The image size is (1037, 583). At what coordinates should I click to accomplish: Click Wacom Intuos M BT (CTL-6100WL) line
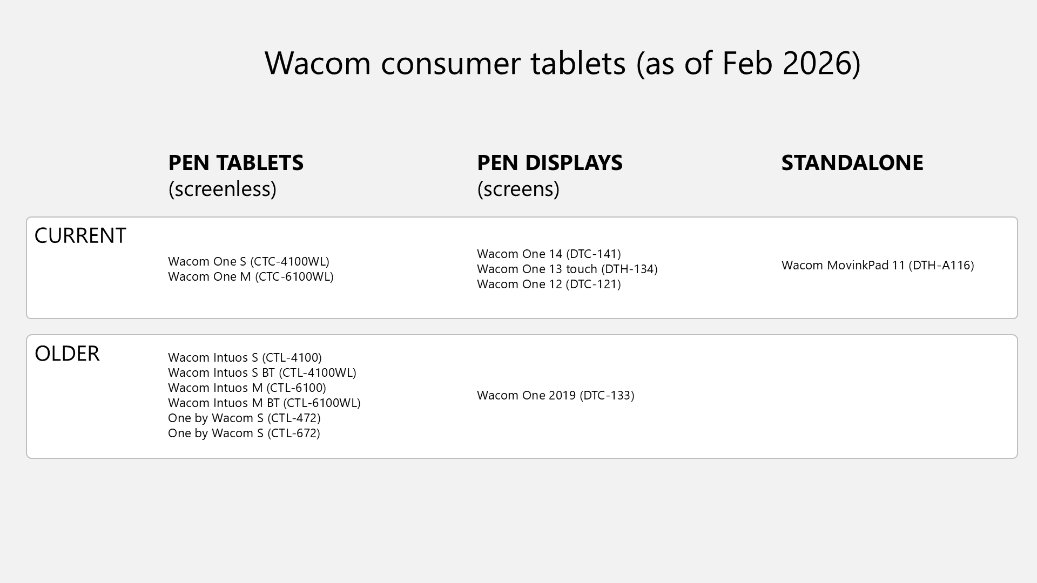point(264,403)
